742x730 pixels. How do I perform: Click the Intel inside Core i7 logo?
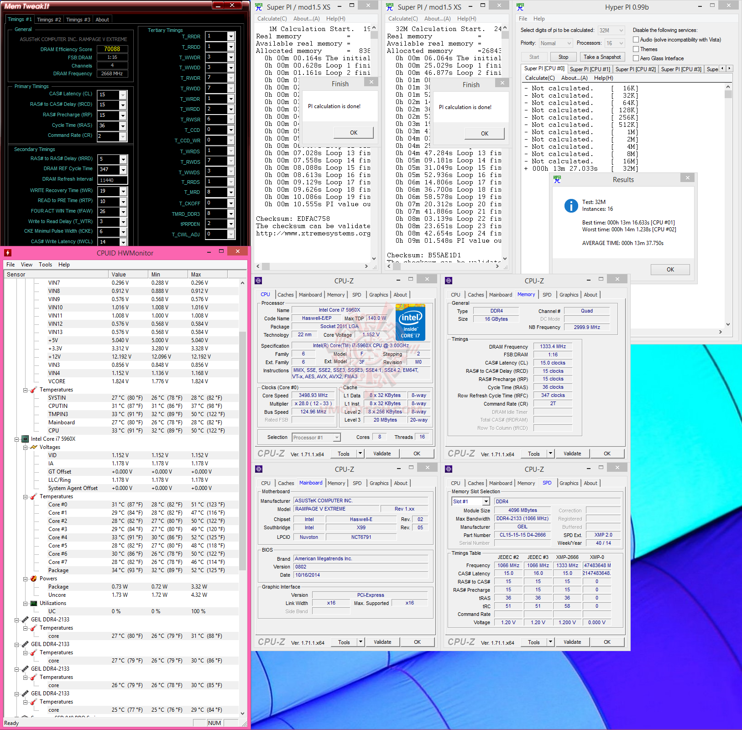(410, 323)
